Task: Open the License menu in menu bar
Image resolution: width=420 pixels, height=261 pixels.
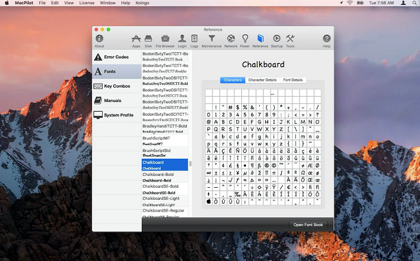Action: (87, 3)
